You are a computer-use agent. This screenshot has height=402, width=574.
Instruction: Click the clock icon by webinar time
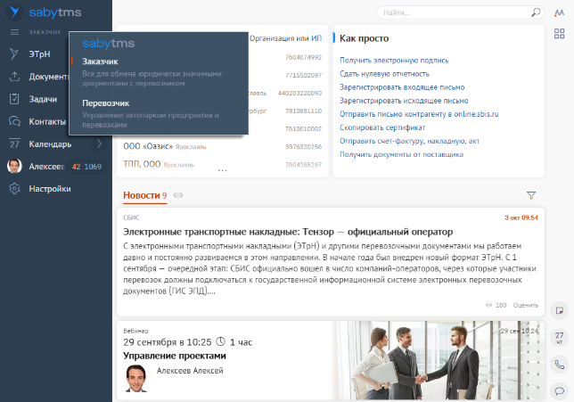click(221, 341)
